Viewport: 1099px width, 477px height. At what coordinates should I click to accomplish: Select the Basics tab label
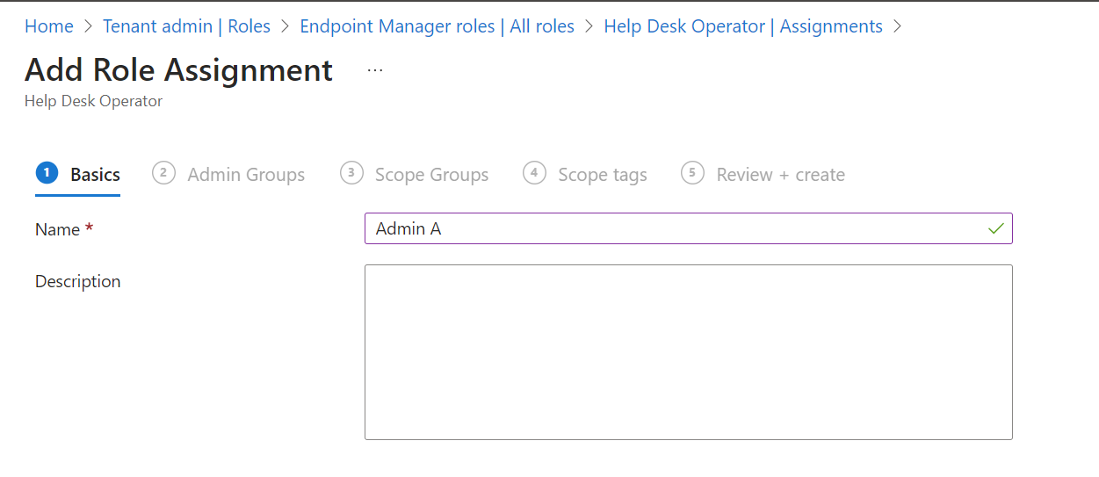point(95,175)
